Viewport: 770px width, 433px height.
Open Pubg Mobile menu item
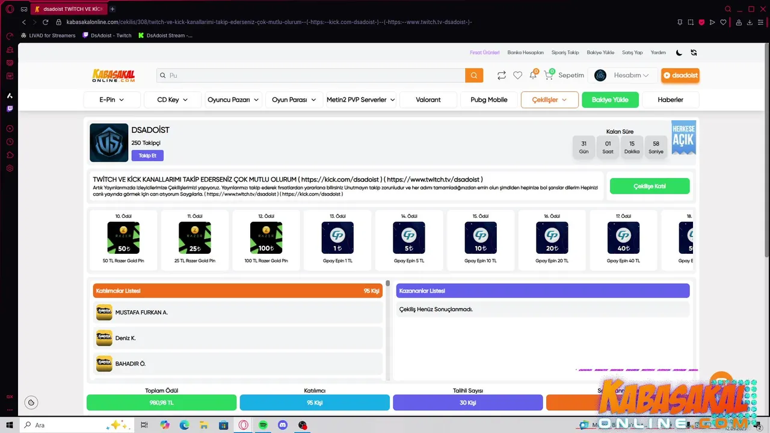pyautogui.click(x=489, y=100)
